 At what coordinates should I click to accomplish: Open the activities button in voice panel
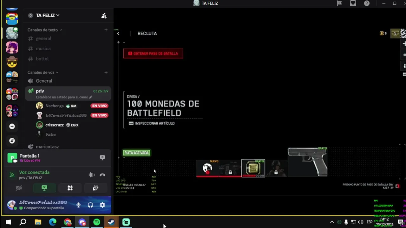pos(70,188)
